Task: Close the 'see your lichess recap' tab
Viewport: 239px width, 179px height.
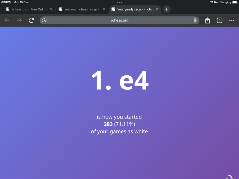Action: [x=104, y=9]
